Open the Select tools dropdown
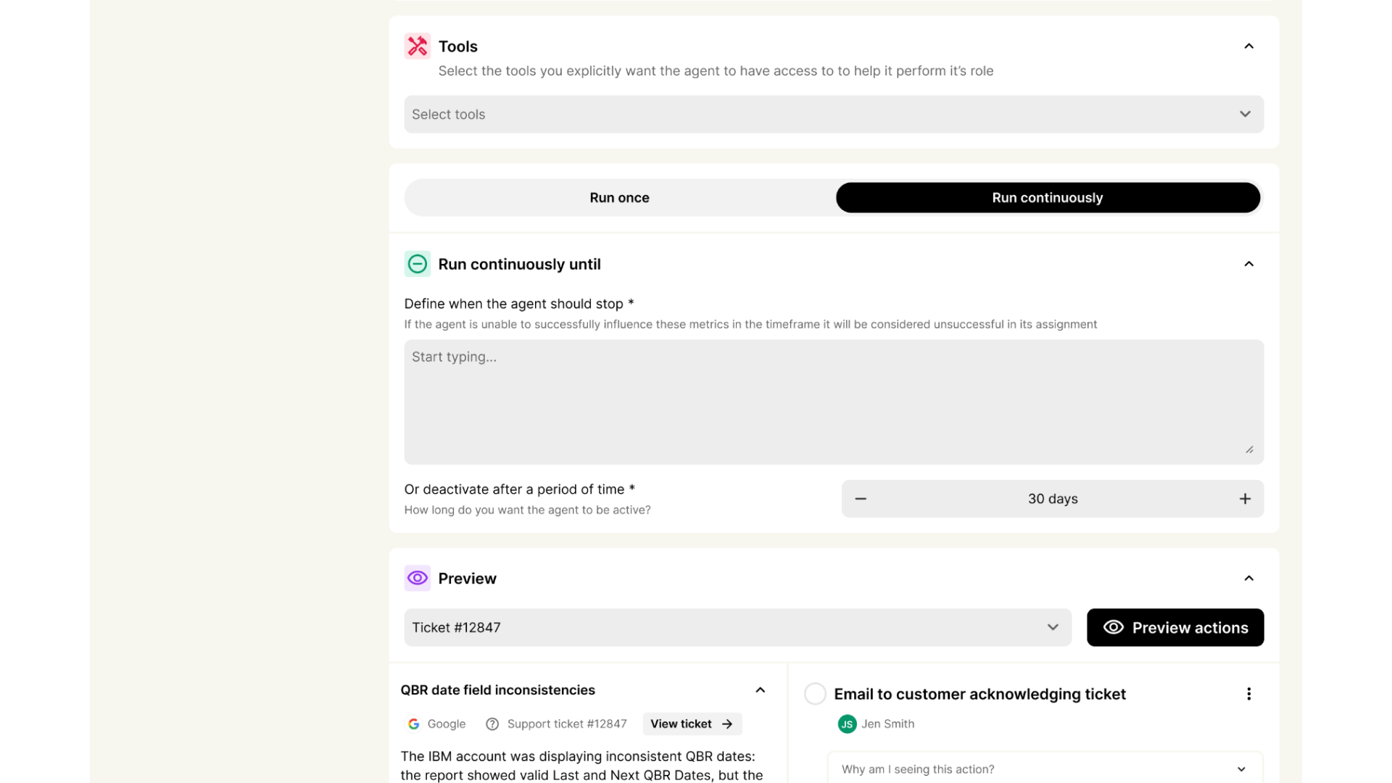This screenshot has height=783, width=1392. 834,115
